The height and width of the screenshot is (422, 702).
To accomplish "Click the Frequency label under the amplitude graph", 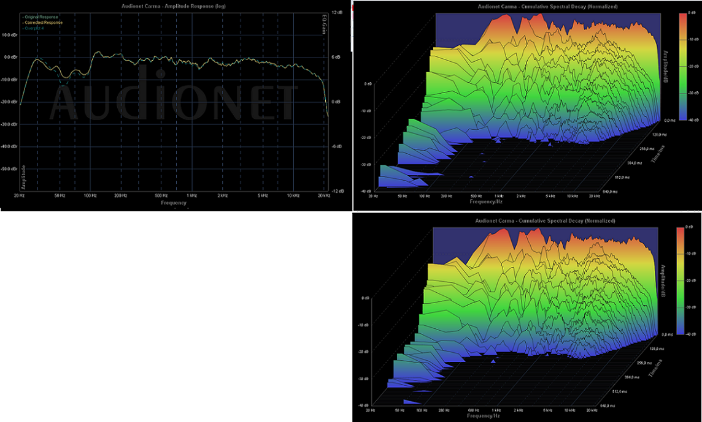I will (174, 202).
